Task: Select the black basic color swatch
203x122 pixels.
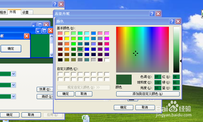Action: 60,60
